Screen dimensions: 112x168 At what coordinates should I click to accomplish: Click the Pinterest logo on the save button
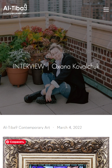(8, 142)
